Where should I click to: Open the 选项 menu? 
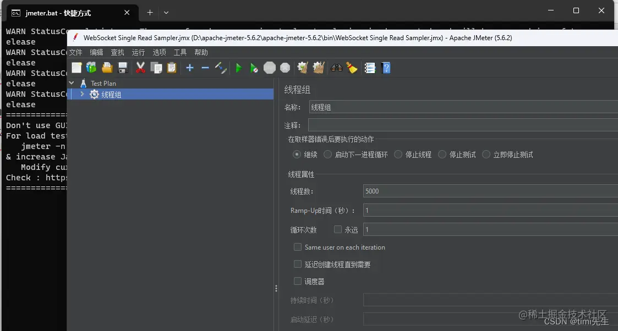(x=159, y=52)
